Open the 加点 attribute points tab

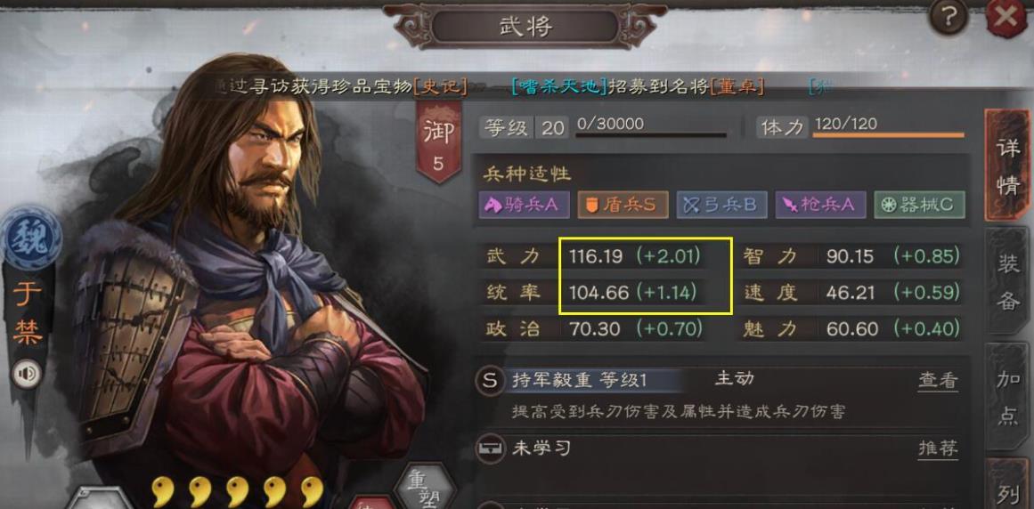[1007, 396]
